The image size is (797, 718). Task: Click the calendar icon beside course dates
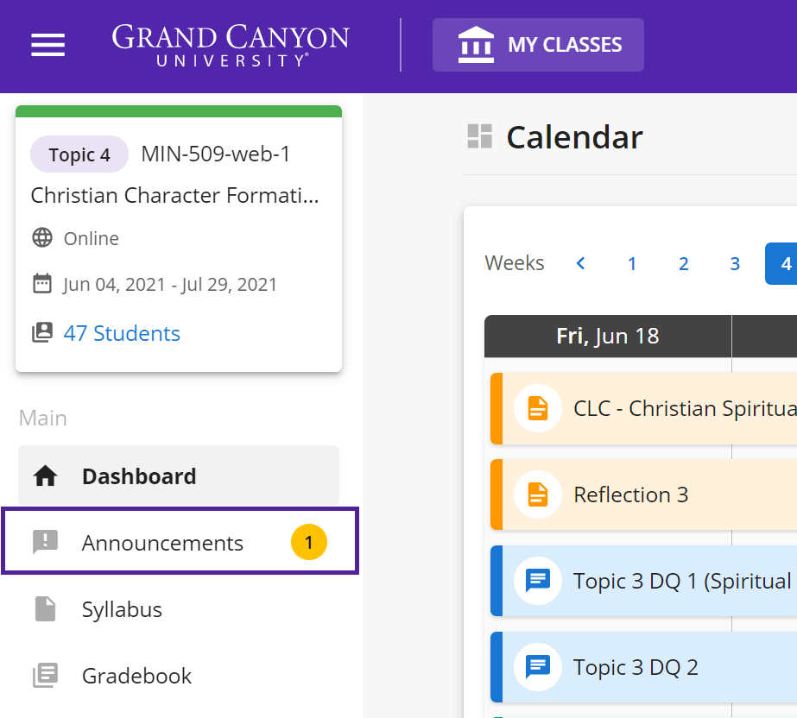42,284
